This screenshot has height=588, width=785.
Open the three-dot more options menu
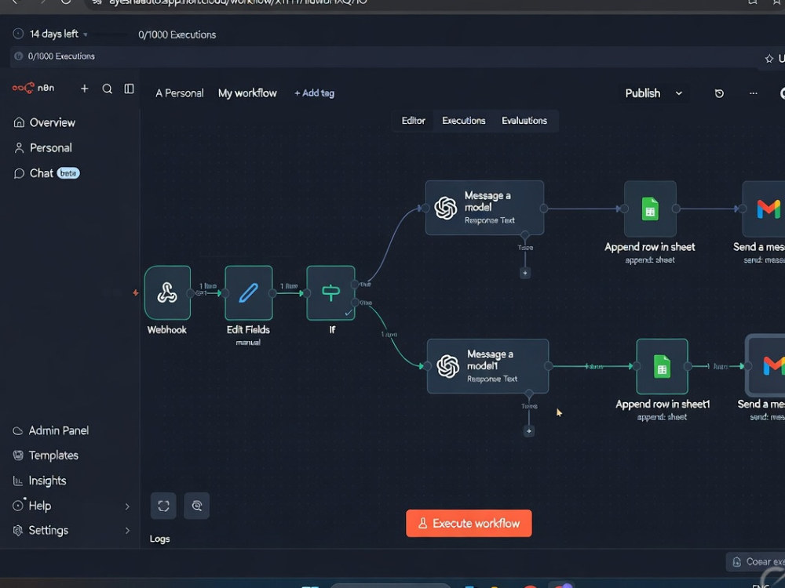point(753,93)
